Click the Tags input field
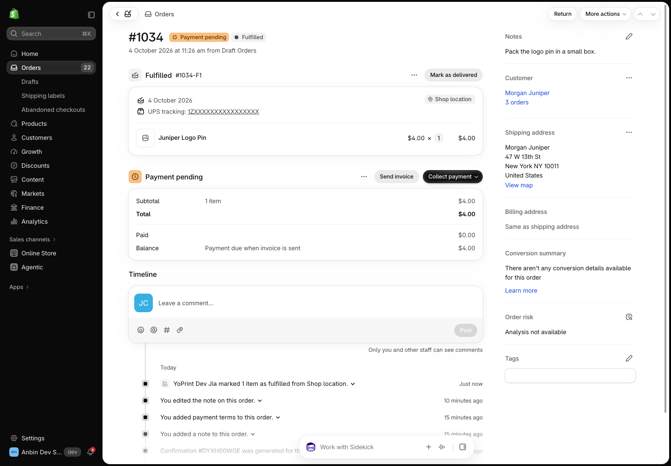The width and height of the screenshot is (671, 466). click(570, 376)
